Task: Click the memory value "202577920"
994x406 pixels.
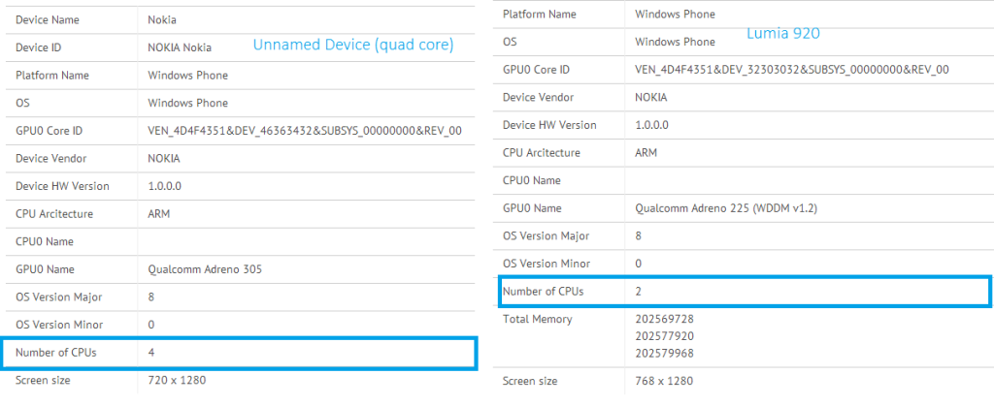Action: (x=664, y=336)
